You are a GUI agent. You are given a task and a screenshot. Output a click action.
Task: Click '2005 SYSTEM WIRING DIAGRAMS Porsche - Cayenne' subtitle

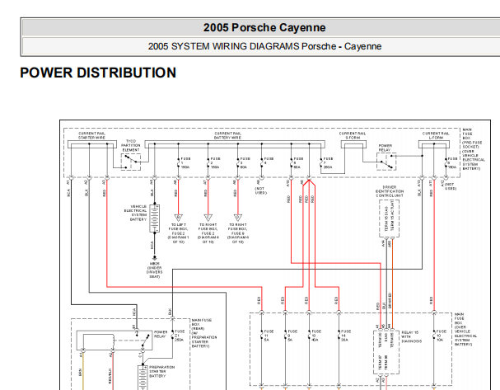[264, 46]
